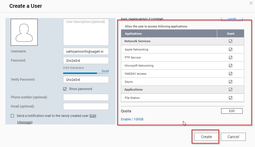
Task: Close the Edit Application Privilege section
Action: 232,19
